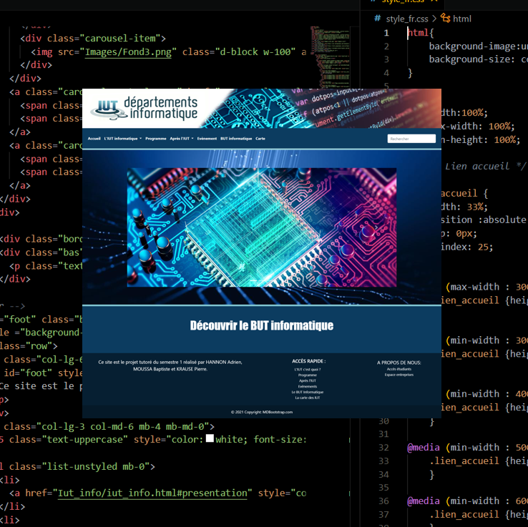Viewport: 528px width, 527px height.
Task: Click the col-lg-3 col-md-6 code line
Action: [109, 426]
